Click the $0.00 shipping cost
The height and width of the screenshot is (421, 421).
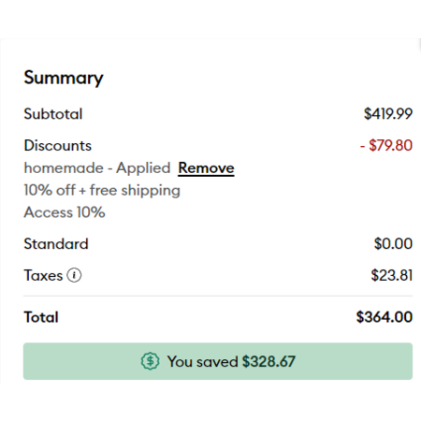(x=393, y=243)
